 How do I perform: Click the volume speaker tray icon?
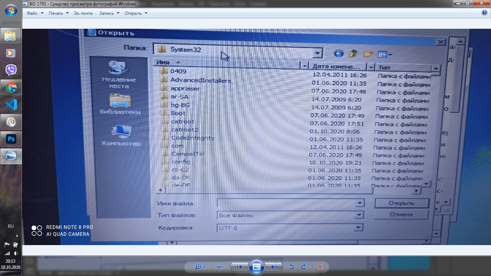(15, 253)
